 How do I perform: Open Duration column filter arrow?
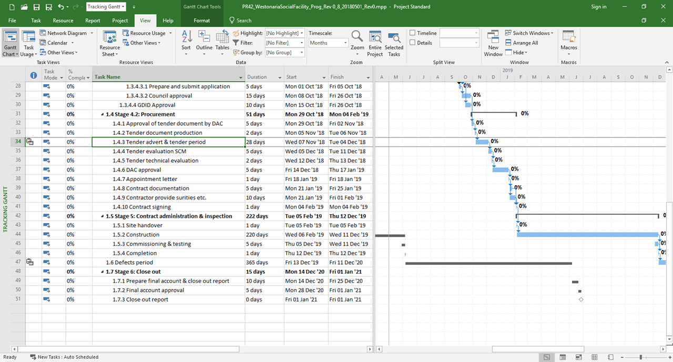point(279,77)
